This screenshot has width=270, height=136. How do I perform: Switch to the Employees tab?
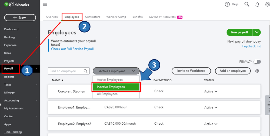[72, 17]
